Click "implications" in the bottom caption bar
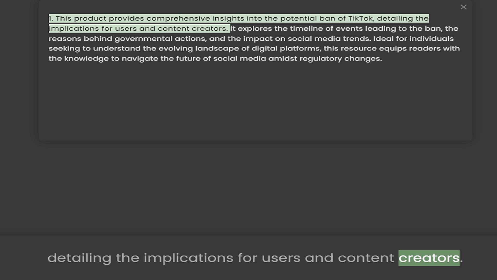This screenshot has height=280, width=497. 188,258
